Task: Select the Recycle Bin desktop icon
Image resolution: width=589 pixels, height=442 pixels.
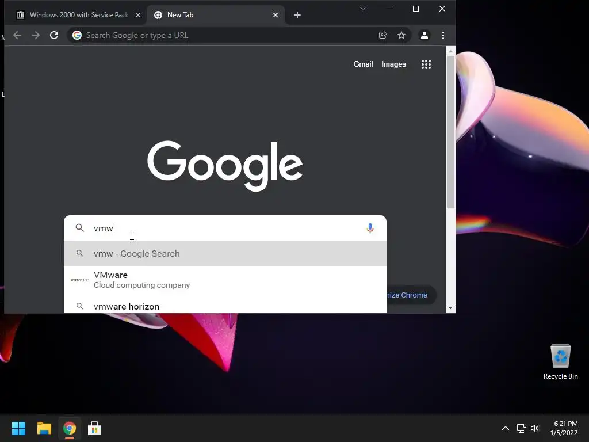Action: (x=560, y=361)
